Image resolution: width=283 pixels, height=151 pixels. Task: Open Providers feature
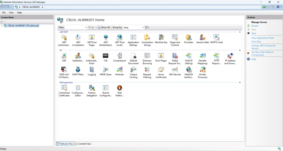[x=189, y=39]
